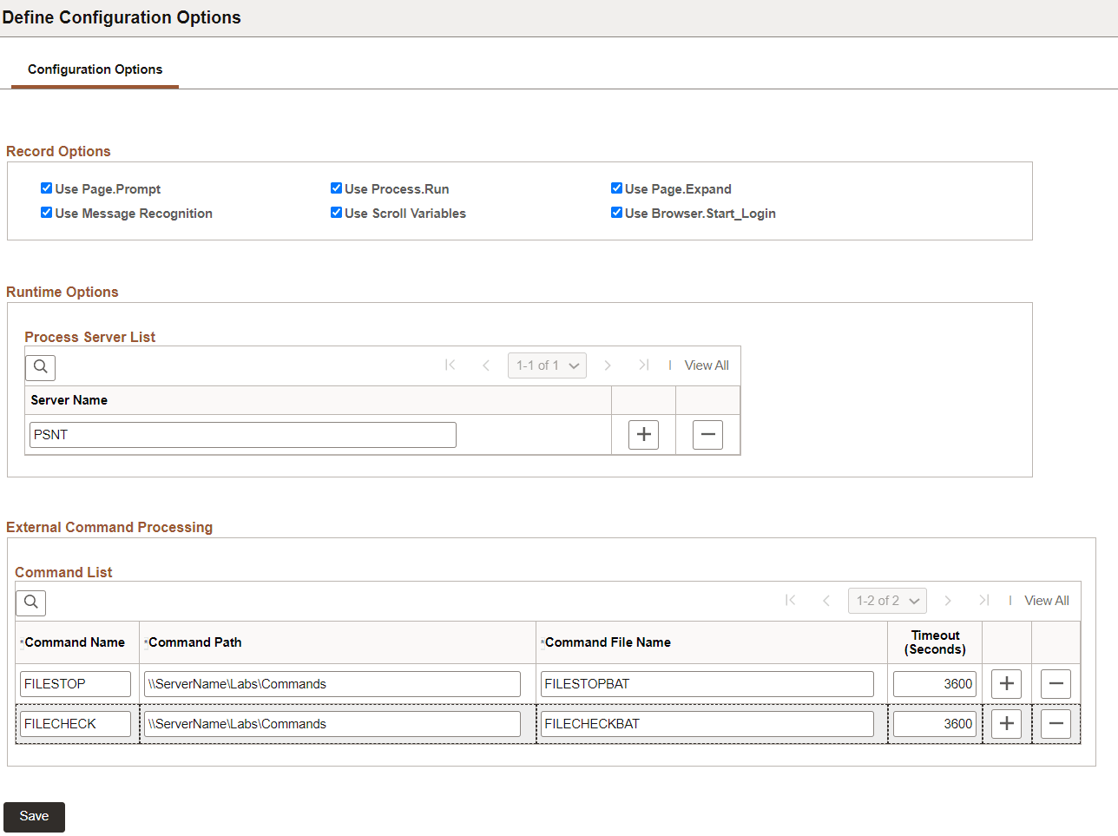
Task: Go to first page of Command List
Action: [x=790, y=600]
